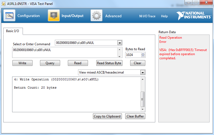214x135 pixels.
Task: Open the Configuration wrench icon
Action: (x=9, y=15)
